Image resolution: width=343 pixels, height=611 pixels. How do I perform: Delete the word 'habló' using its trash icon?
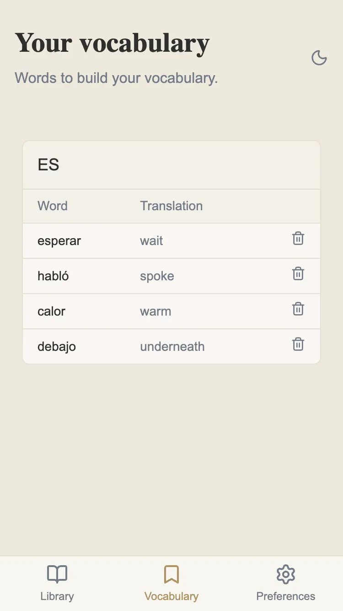pos(298,273)
